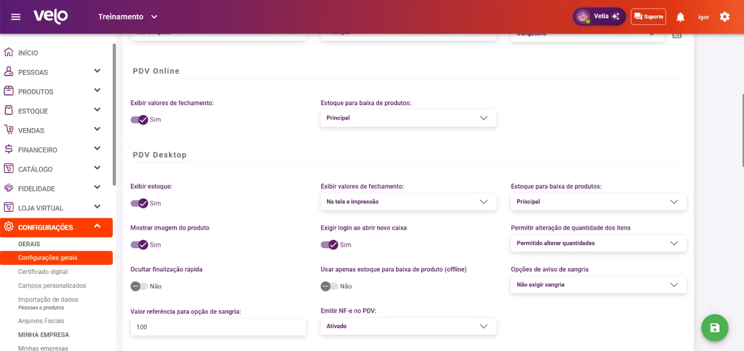Open Arquivos Fiscais menu item

point(41,321)
